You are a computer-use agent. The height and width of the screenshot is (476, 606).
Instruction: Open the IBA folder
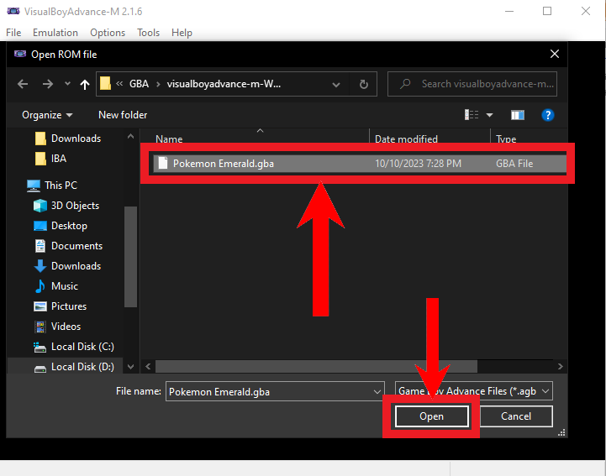pos(50,159)
